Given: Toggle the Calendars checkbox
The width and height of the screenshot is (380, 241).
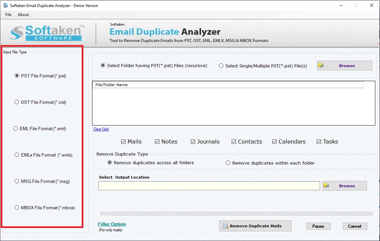Looking at the screenshot, I should pos(274,142).
